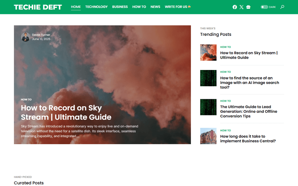
Task: Open the TECHNOLOGY menu item
Action: [96, 7]
